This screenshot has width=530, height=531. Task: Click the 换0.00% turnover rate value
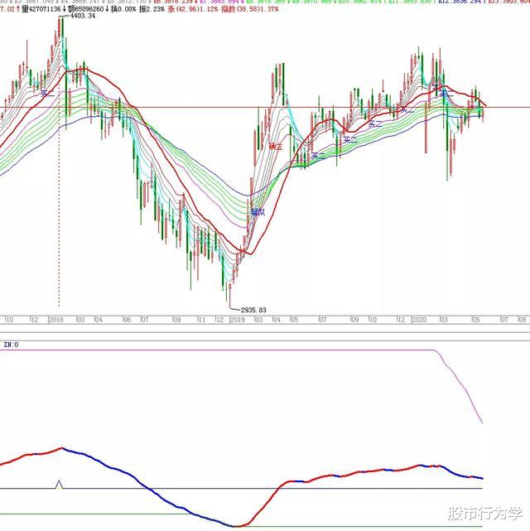pyautogui.click(x=123, y=9)
